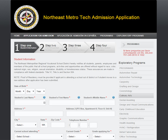Click arrow icon next to PROGRAMAS header
Image resolution: width=168 pixels, height=140 pixels.
124,45
